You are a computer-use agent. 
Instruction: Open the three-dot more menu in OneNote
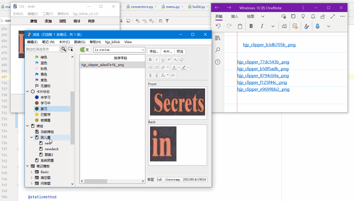pyautogui.click(x=343, y=16)
